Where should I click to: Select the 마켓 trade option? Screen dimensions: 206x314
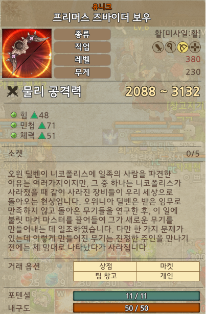pos(168,267)
